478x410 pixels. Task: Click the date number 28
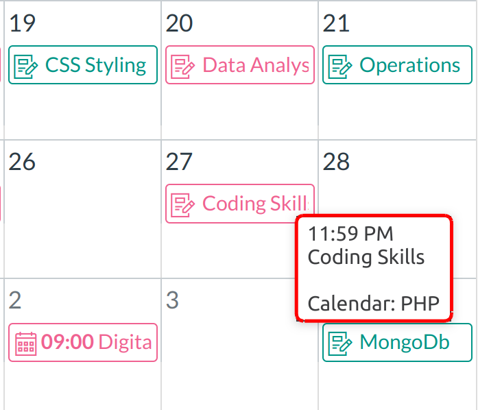(x=336, y=162)
